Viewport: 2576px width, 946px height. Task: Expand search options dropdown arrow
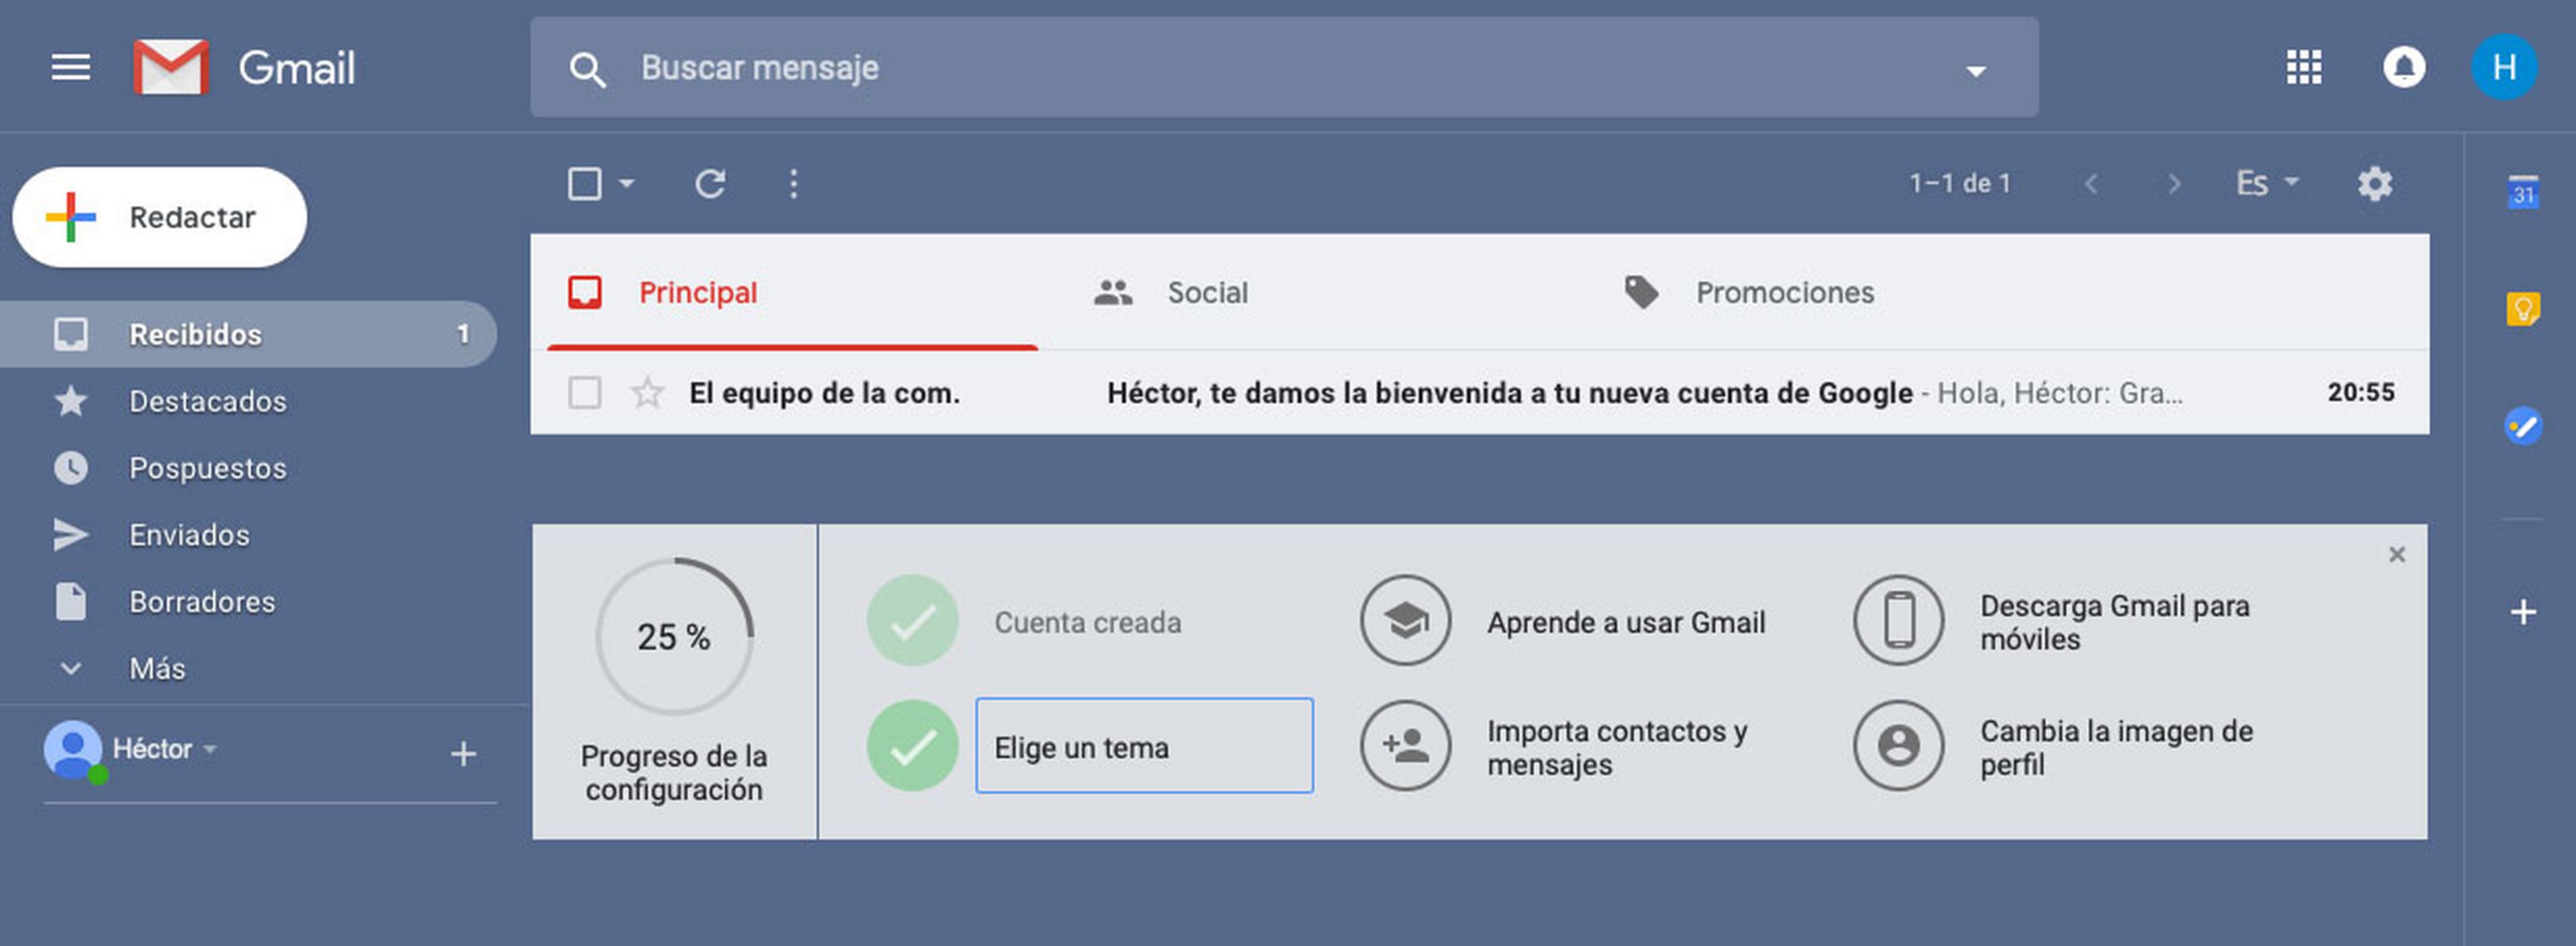pos(1975,70)
